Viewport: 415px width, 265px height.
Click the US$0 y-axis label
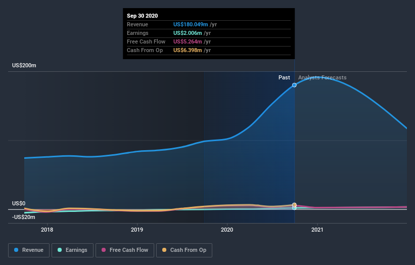point(19,203)
